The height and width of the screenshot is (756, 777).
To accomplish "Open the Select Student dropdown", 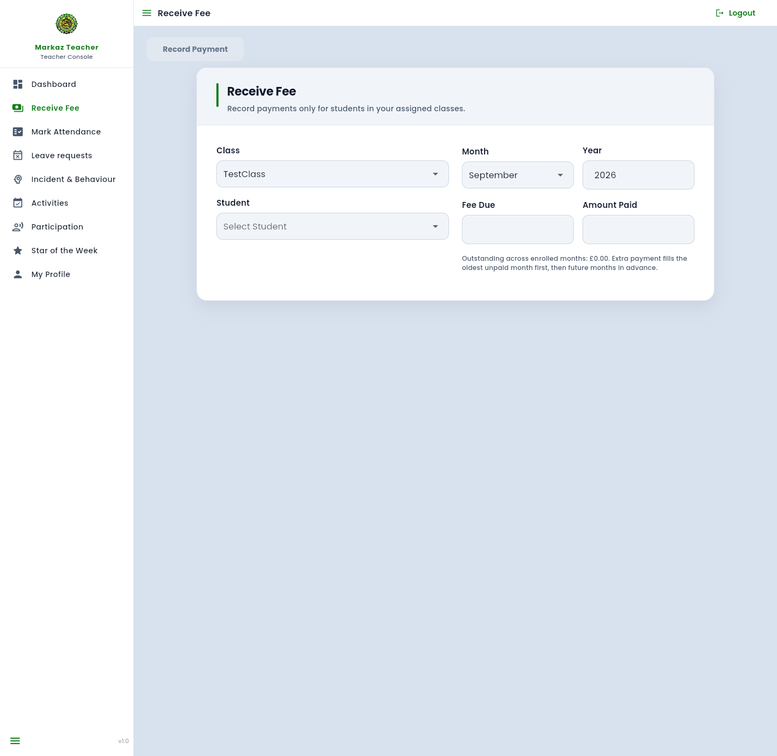I will [x=332, y=226].
